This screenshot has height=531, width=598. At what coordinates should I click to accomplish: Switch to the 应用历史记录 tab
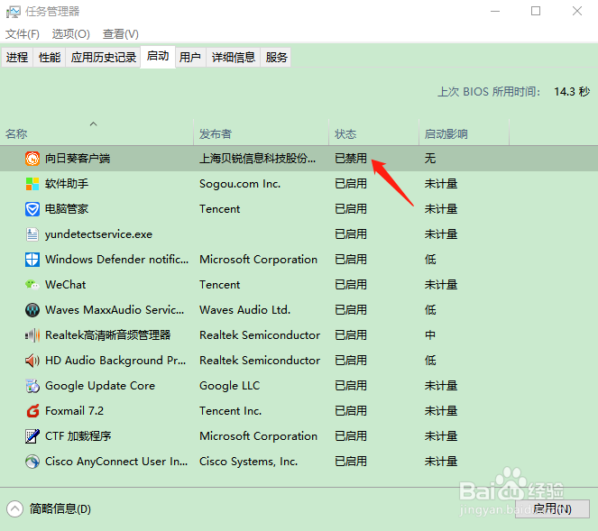click(104, 57)
